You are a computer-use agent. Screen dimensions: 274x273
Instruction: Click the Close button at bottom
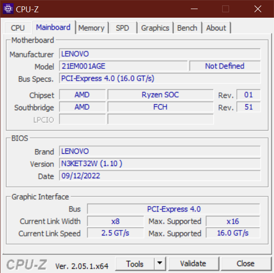click(x=245, y=263)
